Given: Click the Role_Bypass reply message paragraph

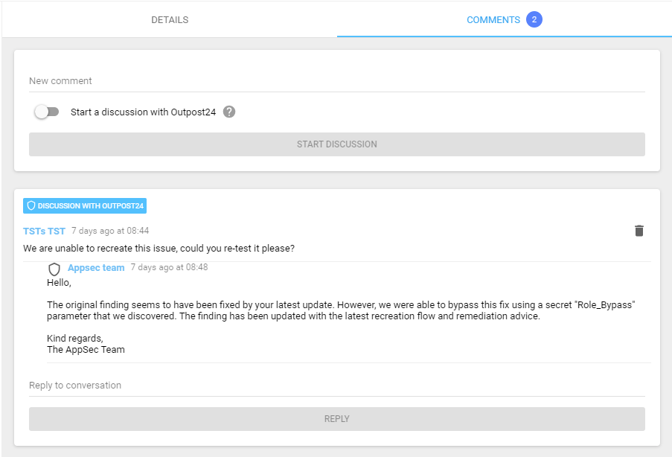Looking at the screenshot, I should coord(340,310).
